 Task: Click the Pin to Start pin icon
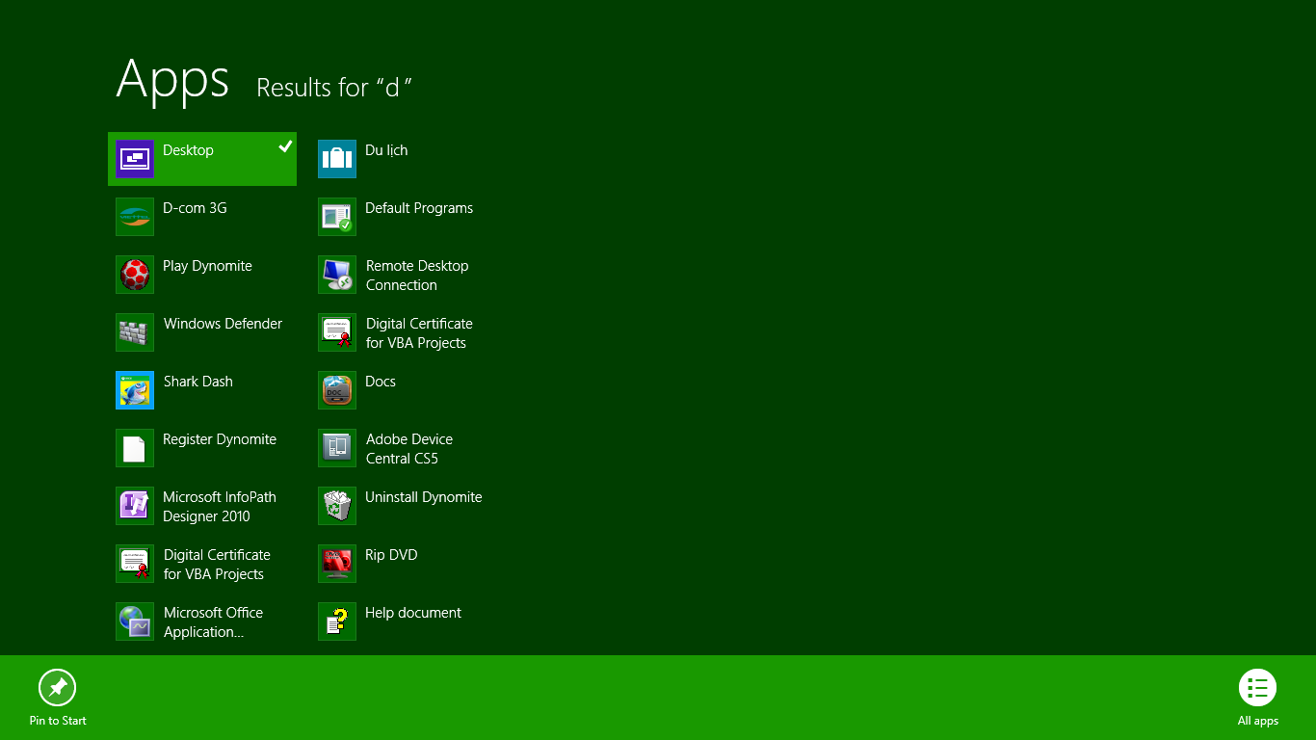[x=58, y=688]
